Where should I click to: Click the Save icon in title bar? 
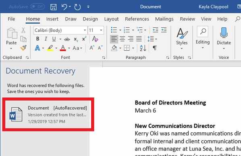(53, 7)
